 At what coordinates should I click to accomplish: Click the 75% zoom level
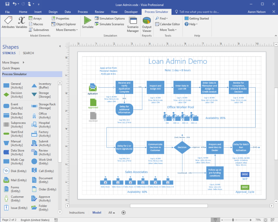[258, 220]
